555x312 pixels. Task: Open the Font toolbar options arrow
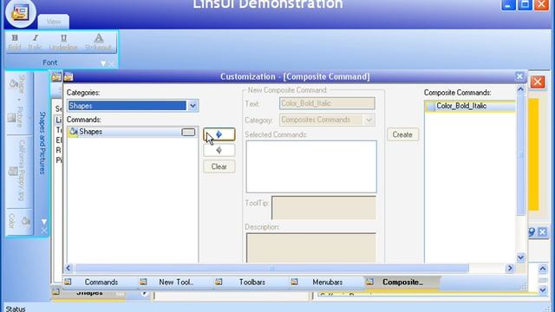click(103, 63)
